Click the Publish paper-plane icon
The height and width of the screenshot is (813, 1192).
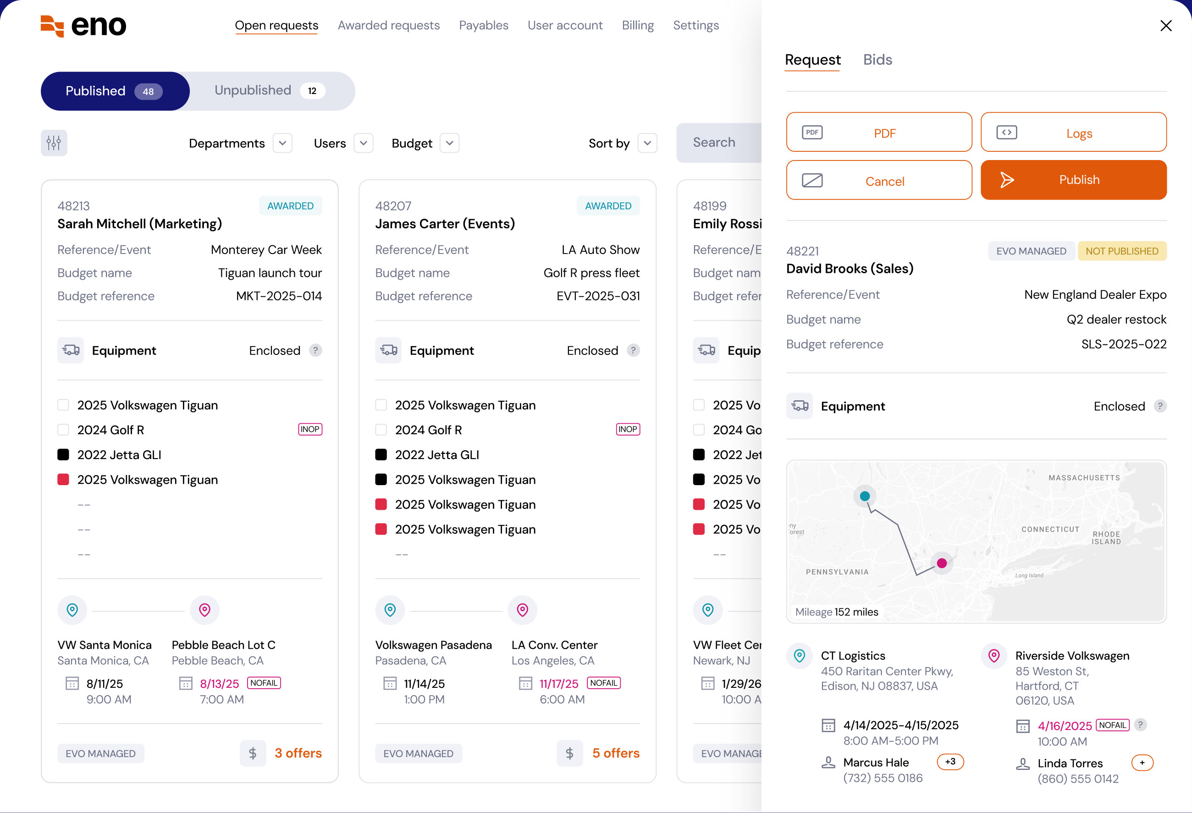[x=1006, y=180]
